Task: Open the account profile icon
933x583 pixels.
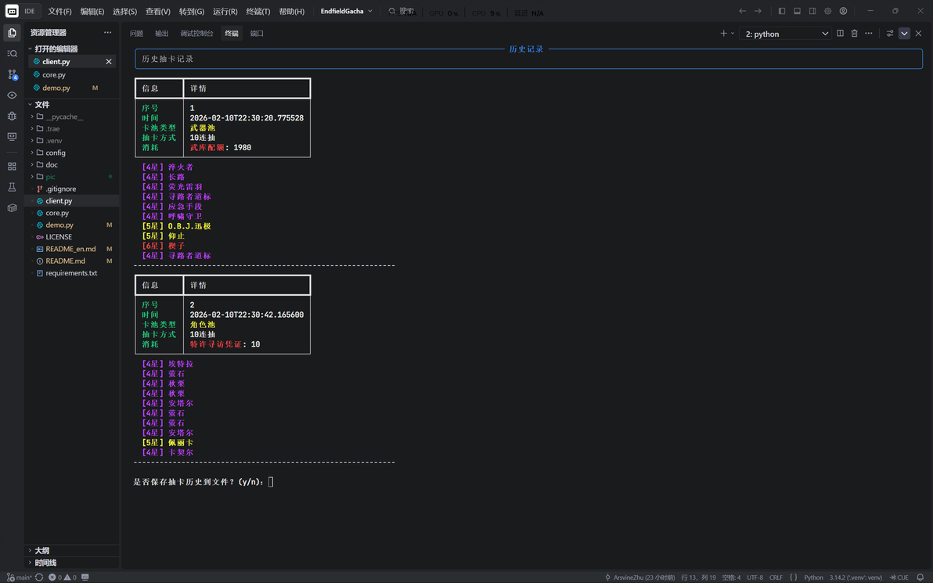Action: tap(843, 11)
